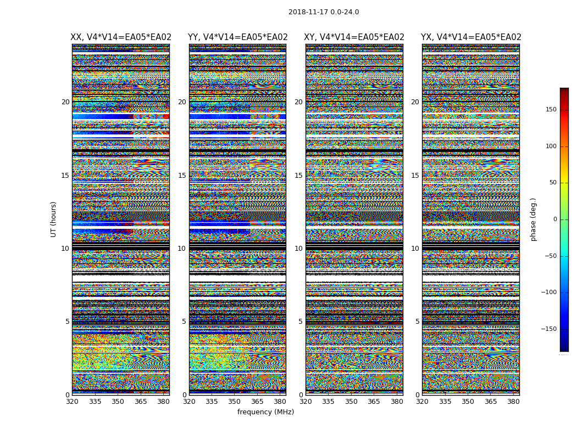Click the XY phase waterfall plot
This screenshot has height=439, width=577.
click(x=354, y=219)
